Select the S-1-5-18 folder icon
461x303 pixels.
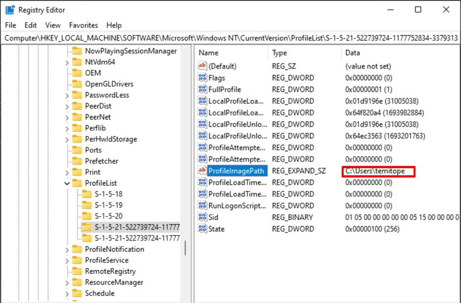pyautogui.click(x=87, y=194)
